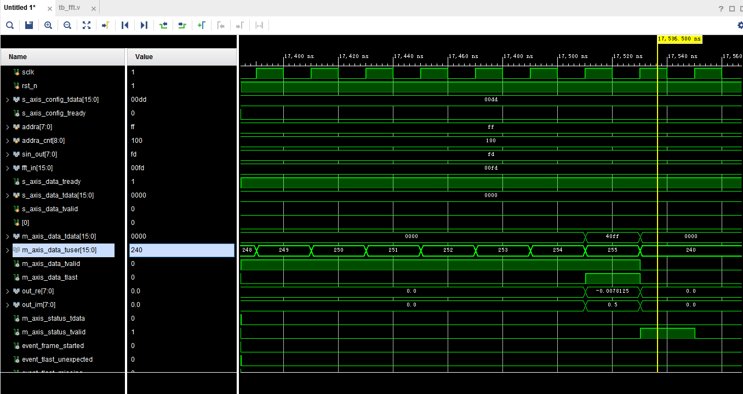Open the help question mark
Viewport: 743px width, 394px height.
point(721,9)
